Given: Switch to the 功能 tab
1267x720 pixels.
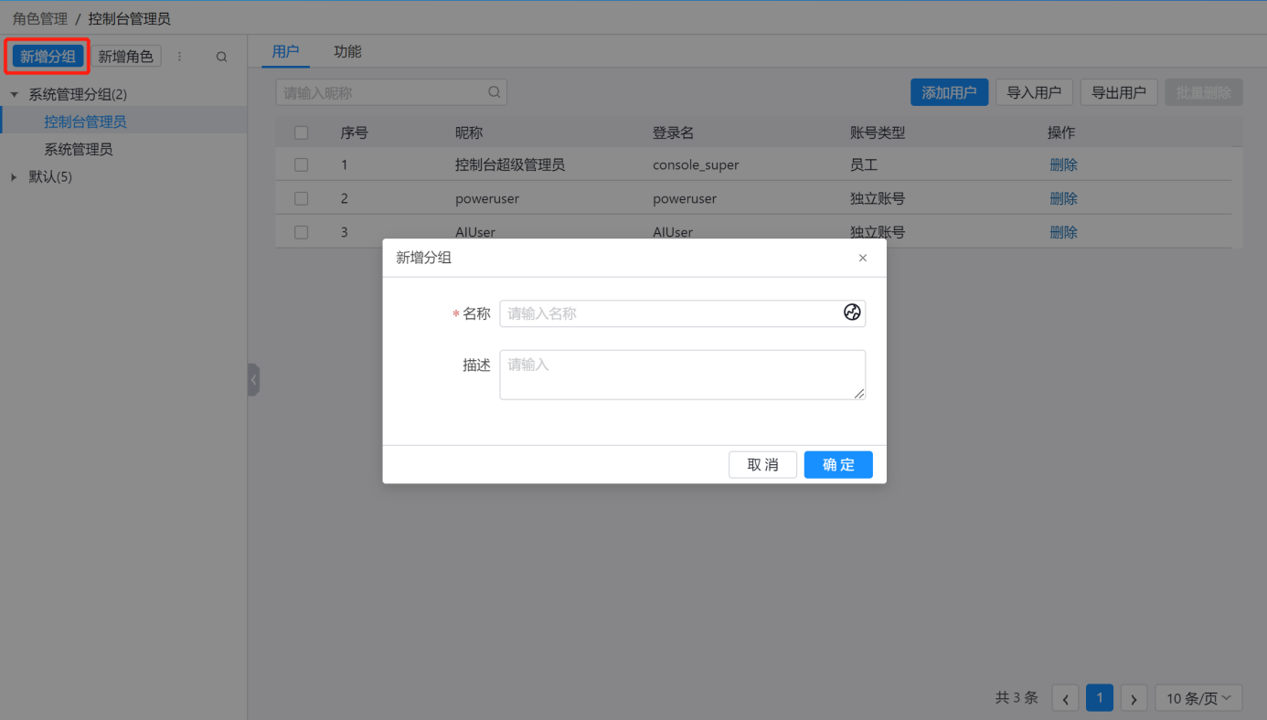Looking at the screenshot, I should tap(347, 52).
